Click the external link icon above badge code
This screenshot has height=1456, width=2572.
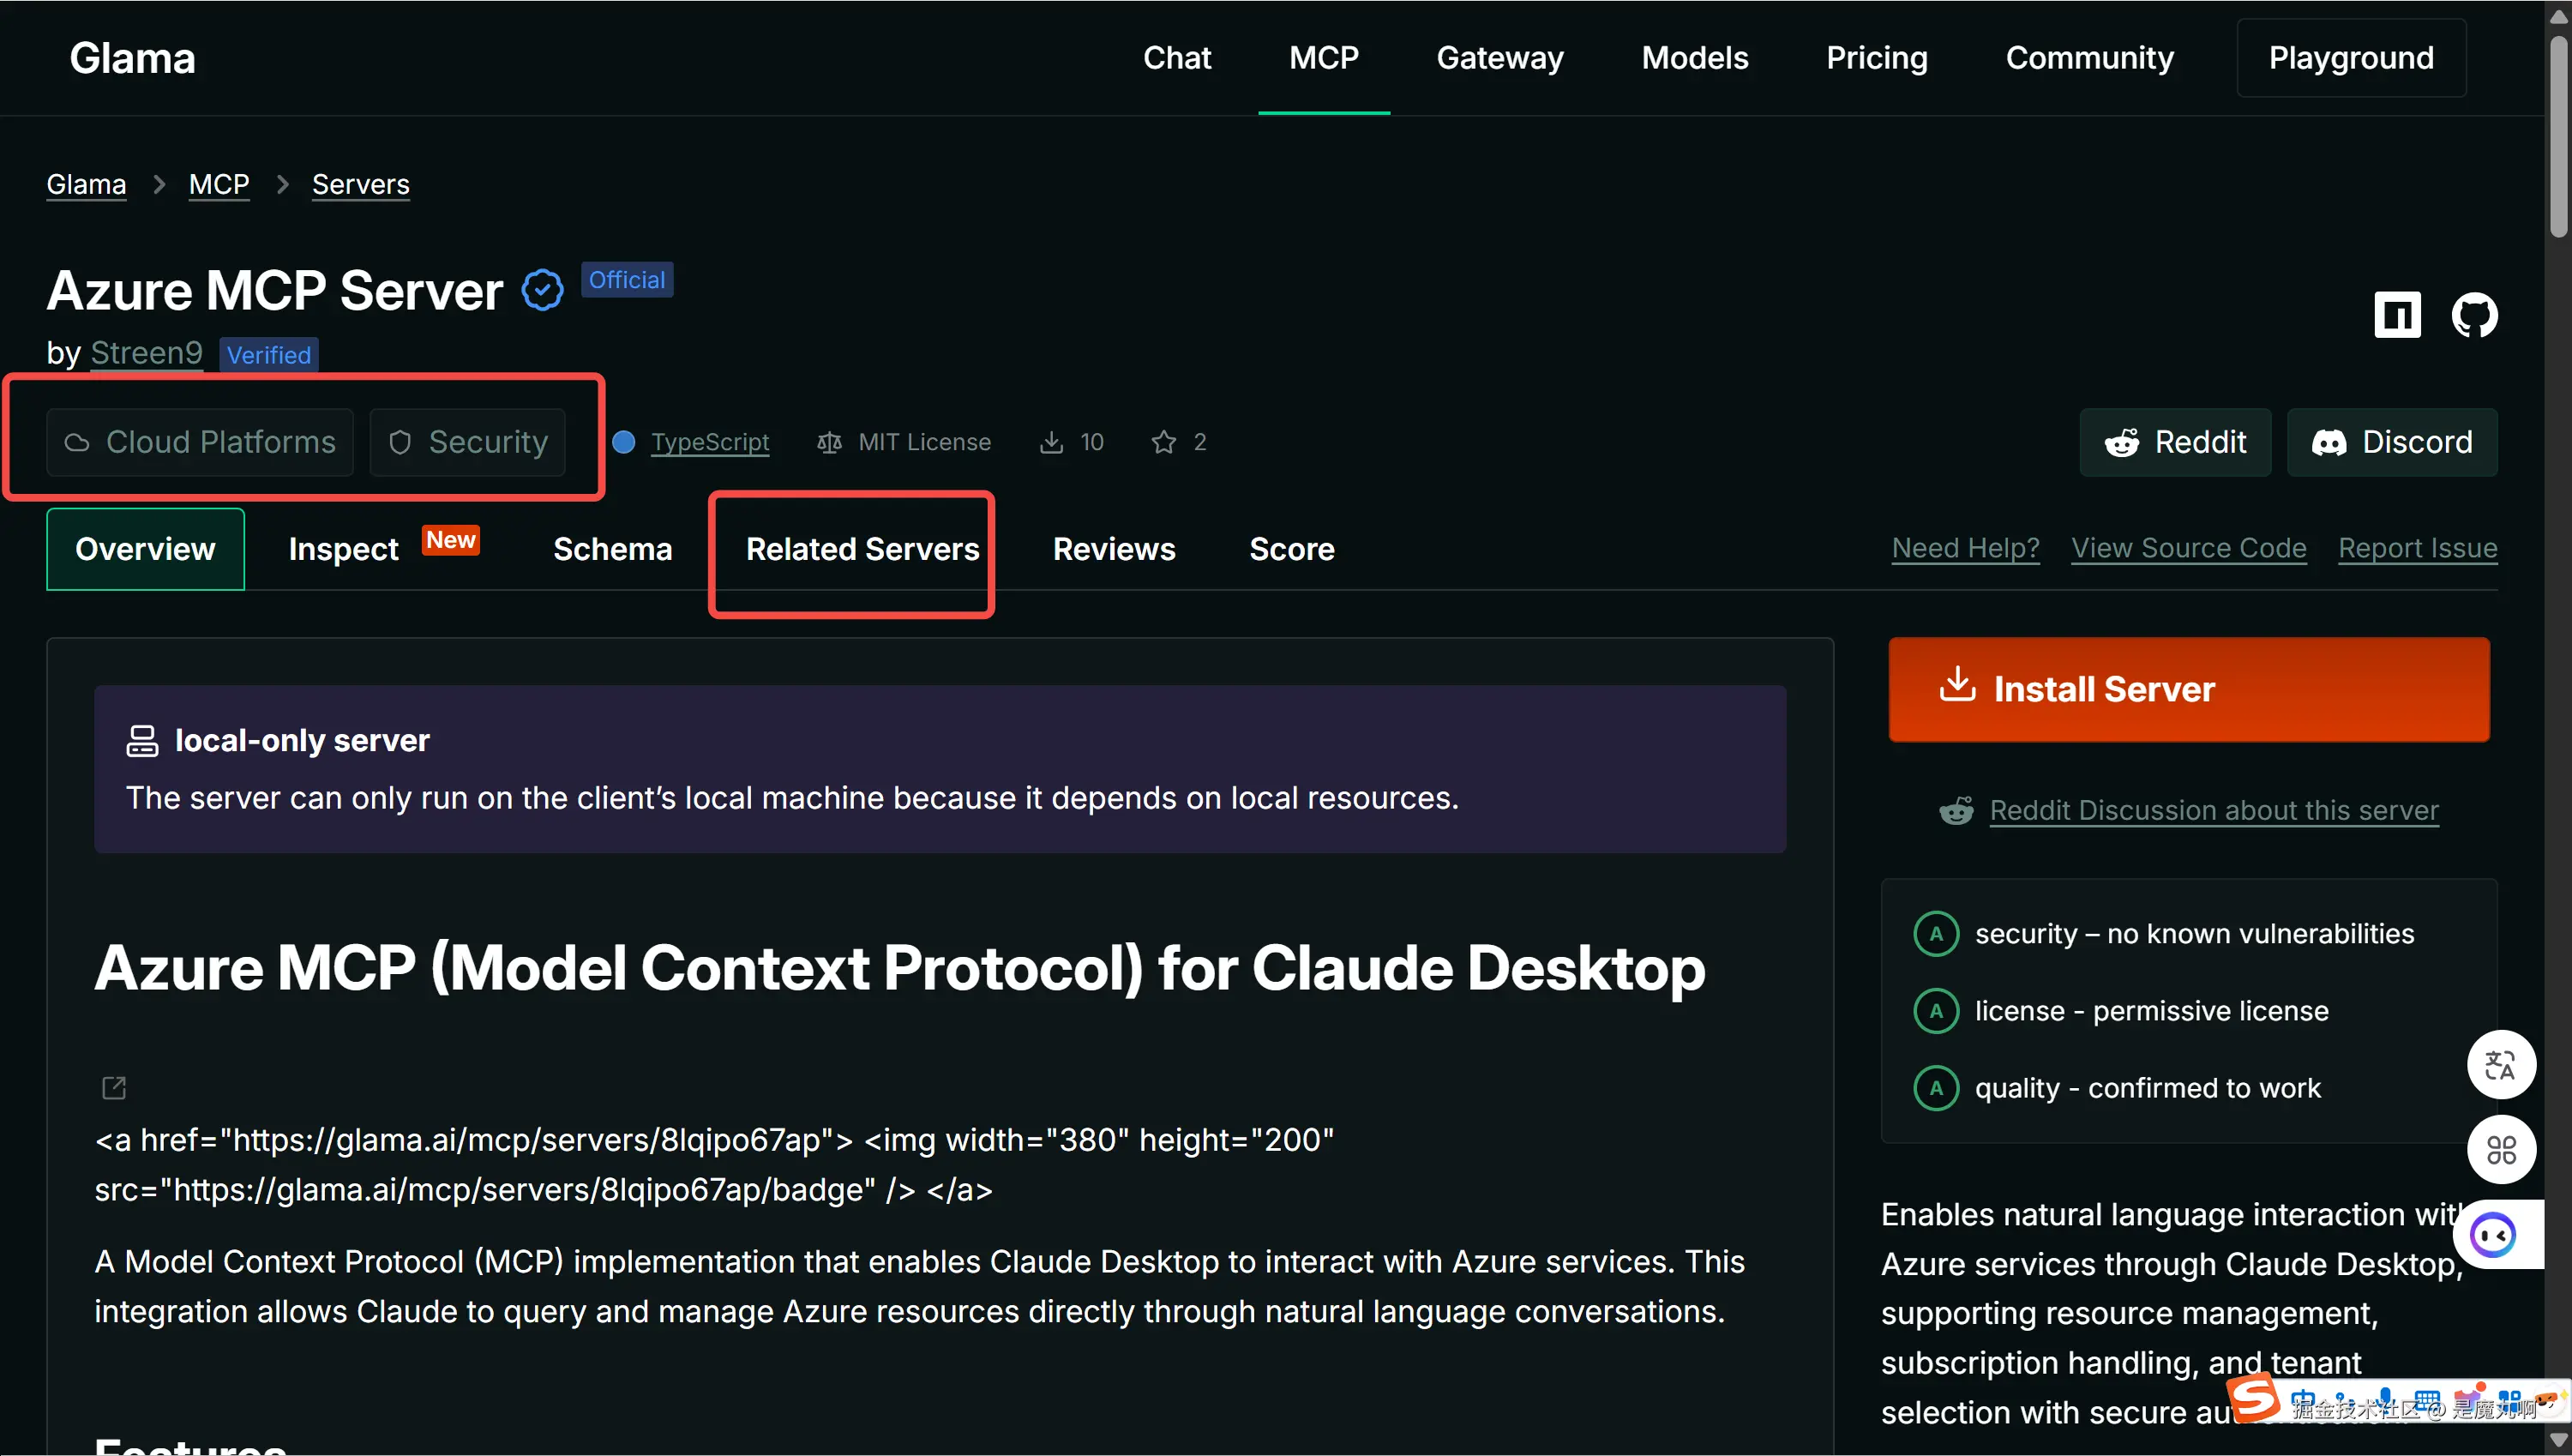coord(114,1087)
